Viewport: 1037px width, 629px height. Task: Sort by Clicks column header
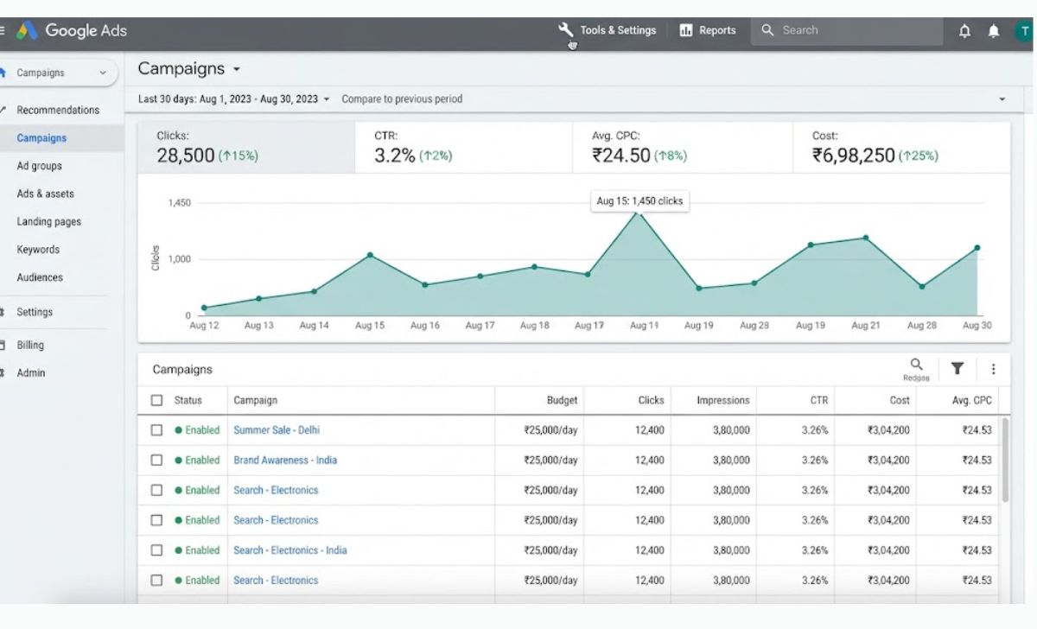point(651,400)
